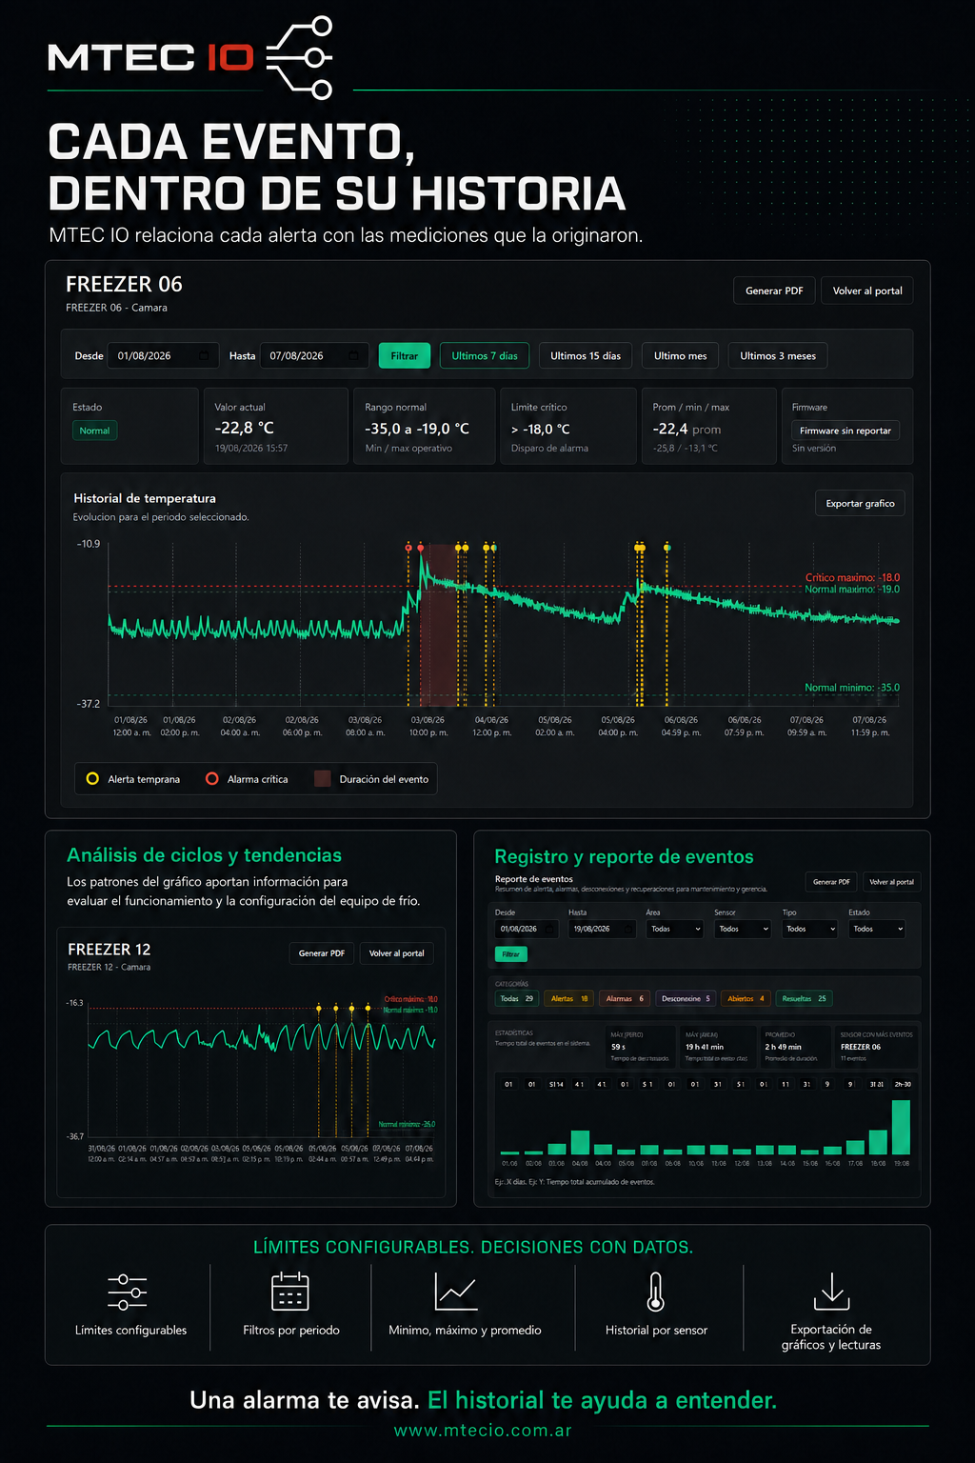975x1463 pixels.
Task: Open calendar icon in FREEZER 06 Hasta field
Action: 353,355
